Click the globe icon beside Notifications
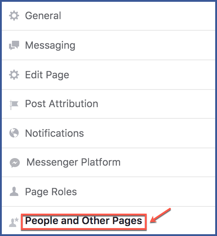The width and height of the screenshot is (217, 236). [14, 133]
